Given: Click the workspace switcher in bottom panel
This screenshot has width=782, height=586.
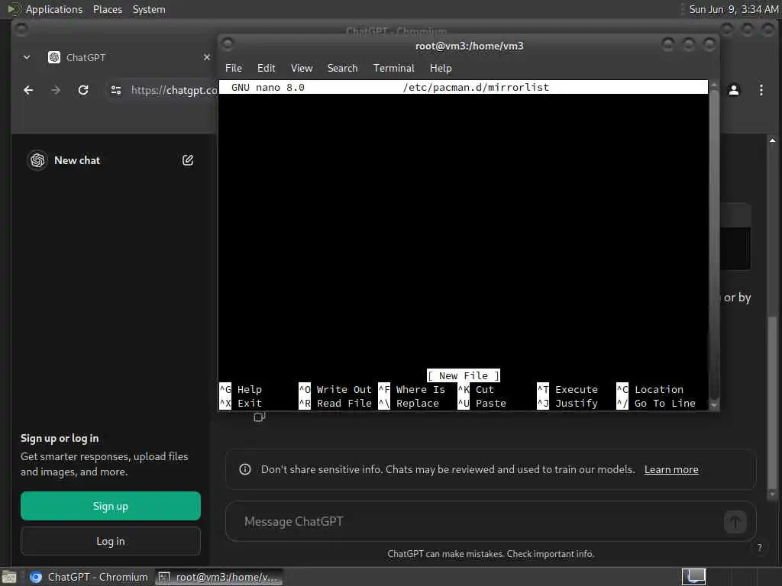Looking at the screenshot, I should pyautogui.click(x=693, y=577).
